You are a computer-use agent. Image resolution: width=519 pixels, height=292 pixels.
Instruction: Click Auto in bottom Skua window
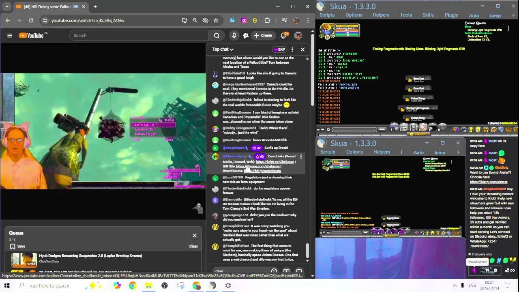point(418,152)
